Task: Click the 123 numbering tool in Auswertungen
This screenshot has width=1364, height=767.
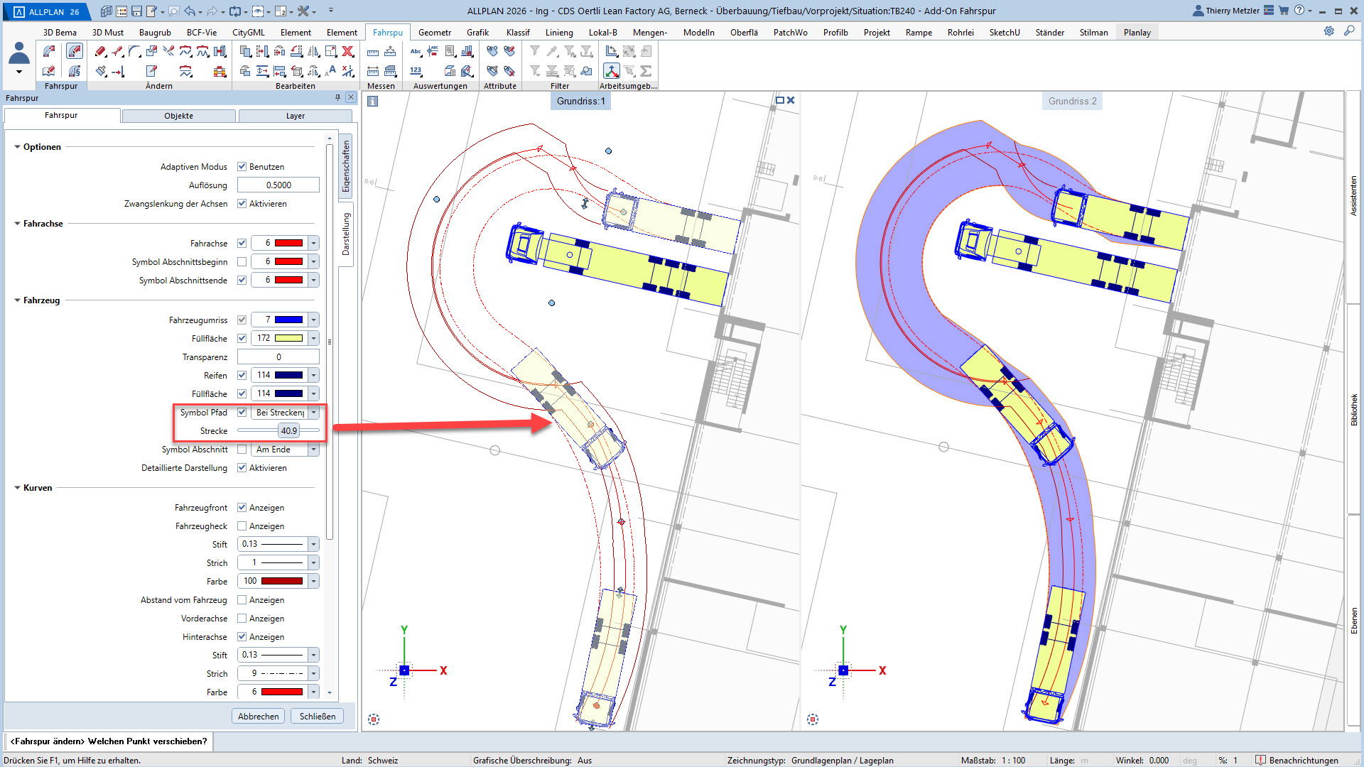Action: [416, 71]
